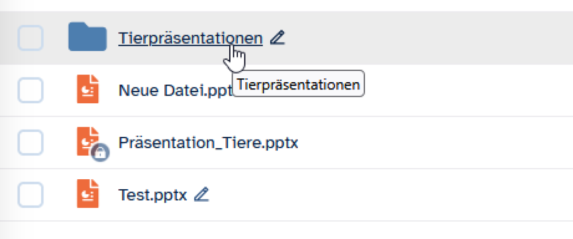The image size is (573, 239).
Task: Click the Neue Datei presentation file icon
Action: 88,89
